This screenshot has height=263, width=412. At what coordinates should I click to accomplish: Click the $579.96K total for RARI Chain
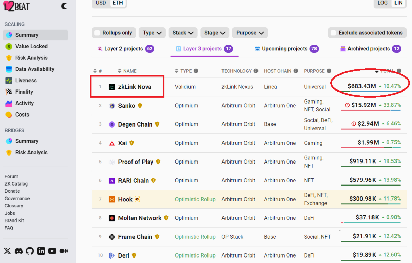coord(363,180)
